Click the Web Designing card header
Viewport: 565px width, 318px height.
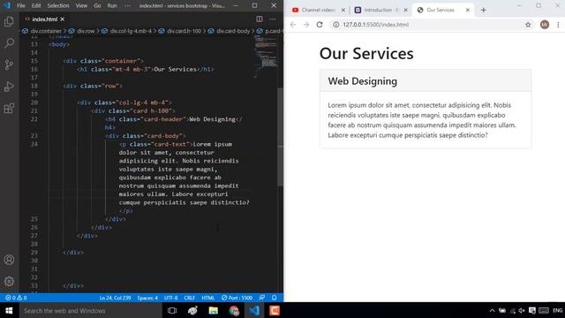click(x=426, y=81)
